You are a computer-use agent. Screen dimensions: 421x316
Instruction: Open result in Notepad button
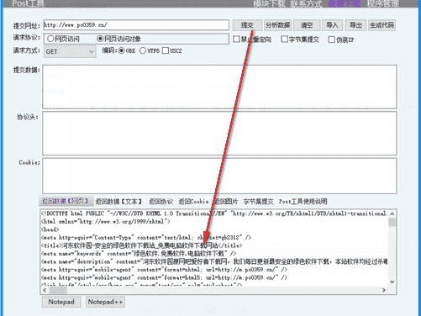pos(61,302)
